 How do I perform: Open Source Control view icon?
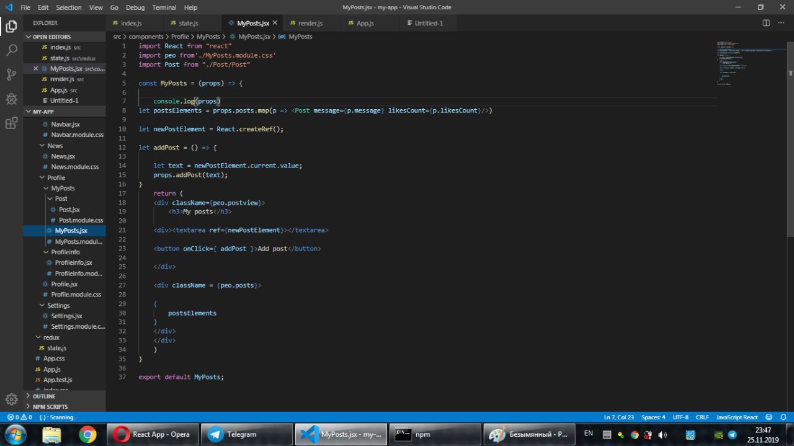(11, 74)
